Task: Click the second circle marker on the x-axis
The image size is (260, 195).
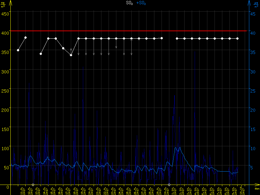Action: (169, 185)
